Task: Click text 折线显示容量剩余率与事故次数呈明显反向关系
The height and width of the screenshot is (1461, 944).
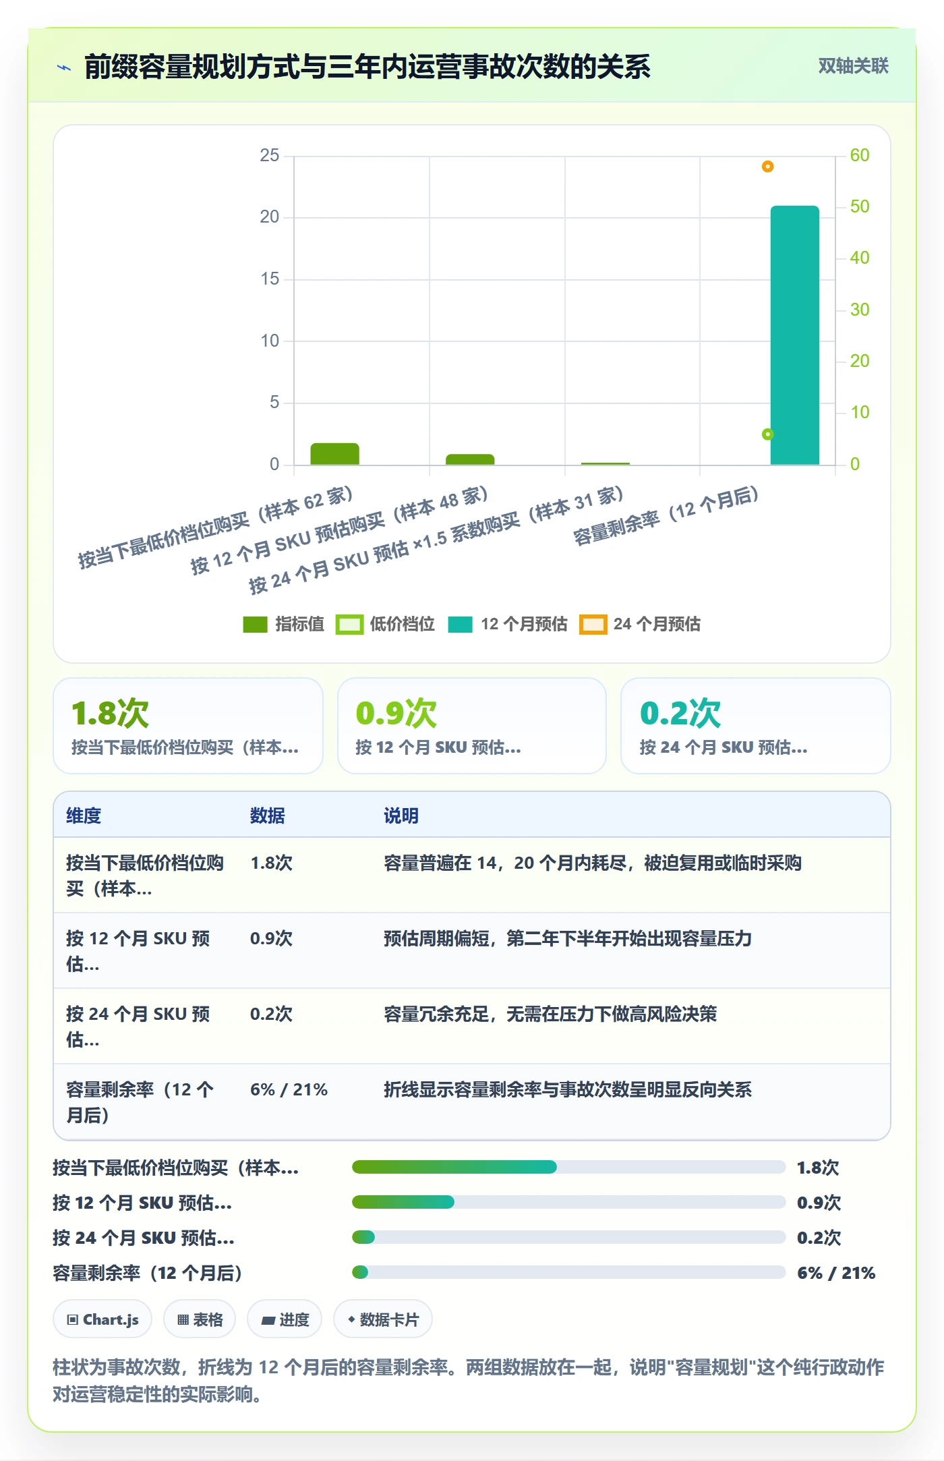Action: (568, 1089)
